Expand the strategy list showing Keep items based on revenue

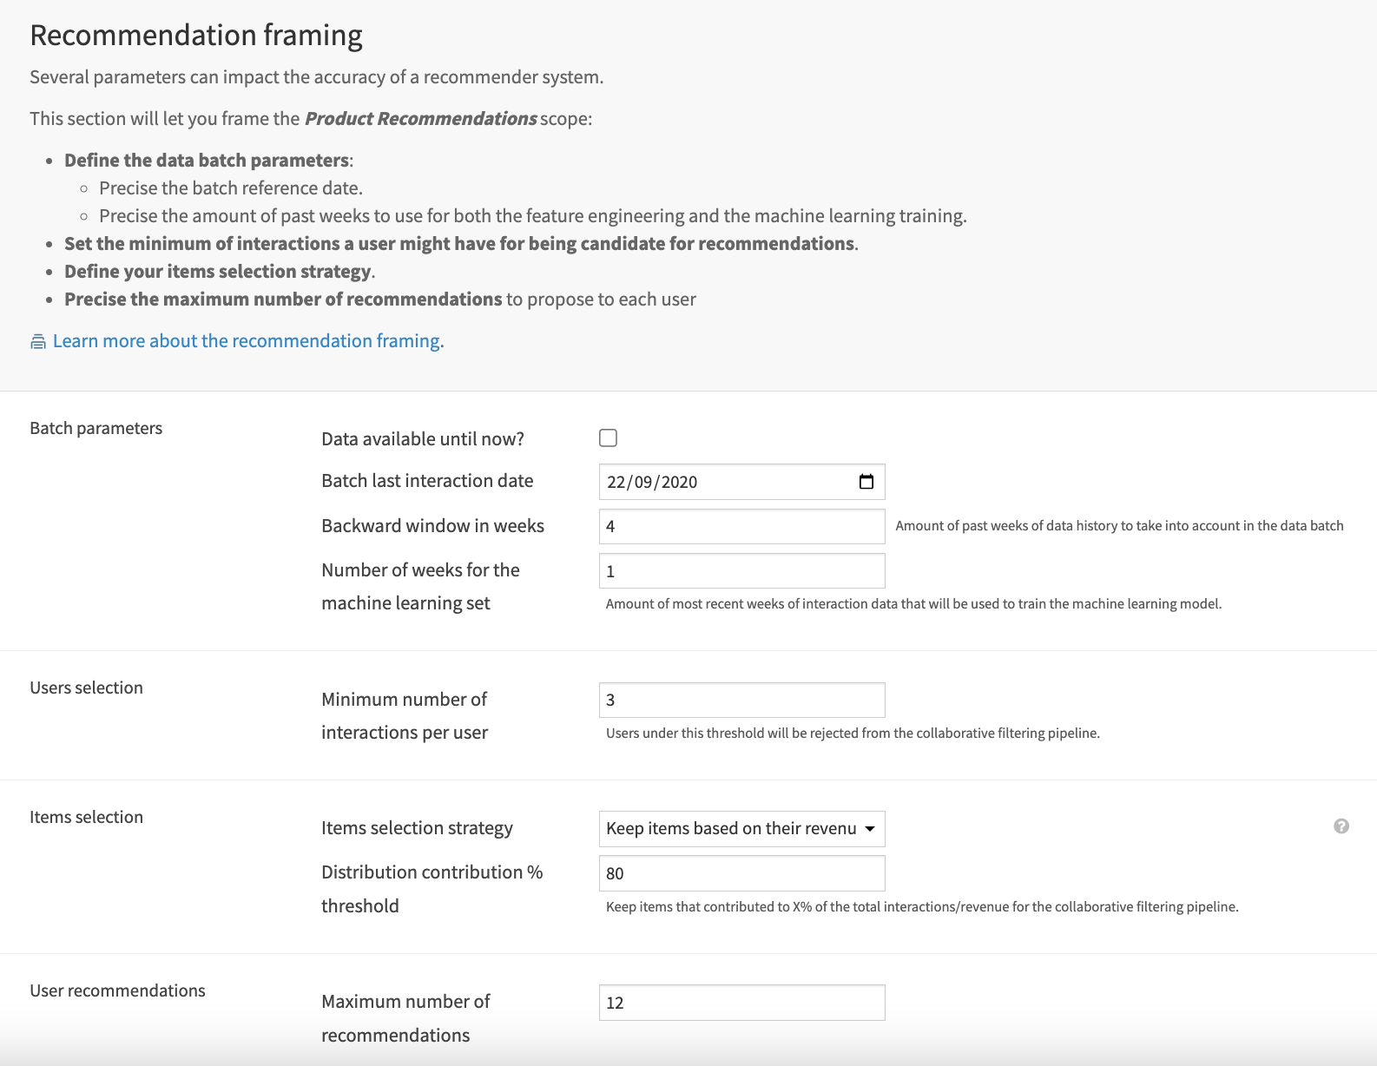click(741, 829)
